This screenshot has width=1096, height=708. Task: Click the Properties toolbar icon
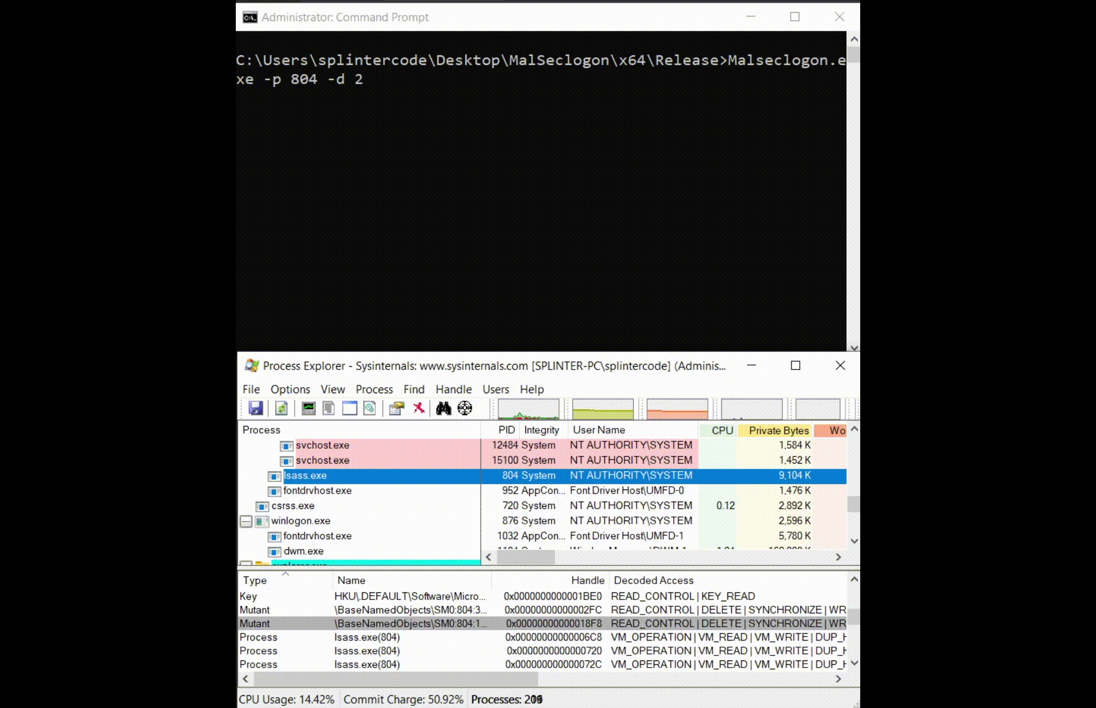pos(396,409)
